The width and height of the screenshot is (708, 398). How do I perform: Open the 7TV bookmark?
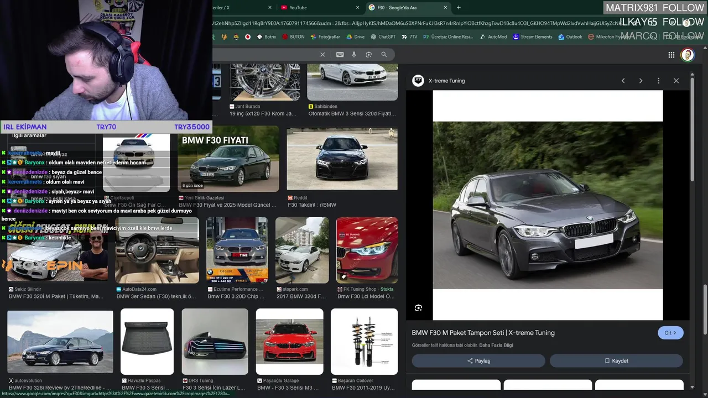coord(409,37)
